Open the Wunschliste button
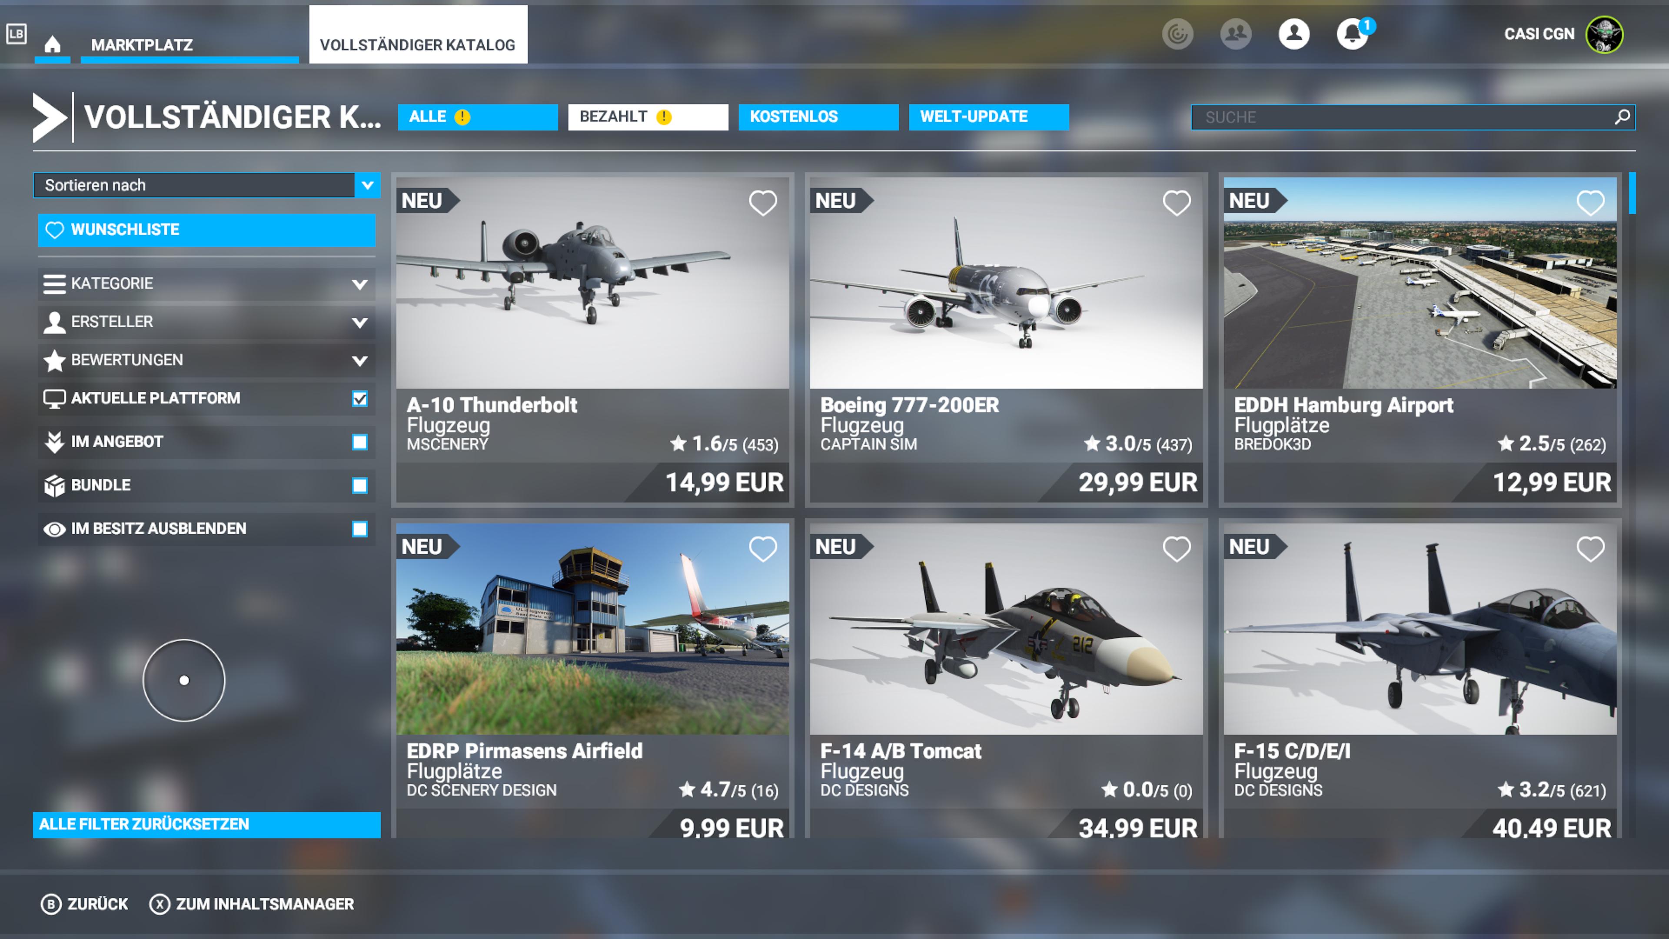 pos(206,230)
